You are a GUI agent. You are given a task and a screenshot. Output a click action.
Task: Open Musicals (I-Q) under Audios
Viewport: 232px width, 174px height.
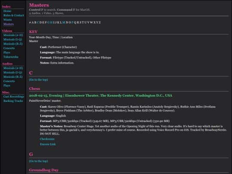tap(12, 72)
